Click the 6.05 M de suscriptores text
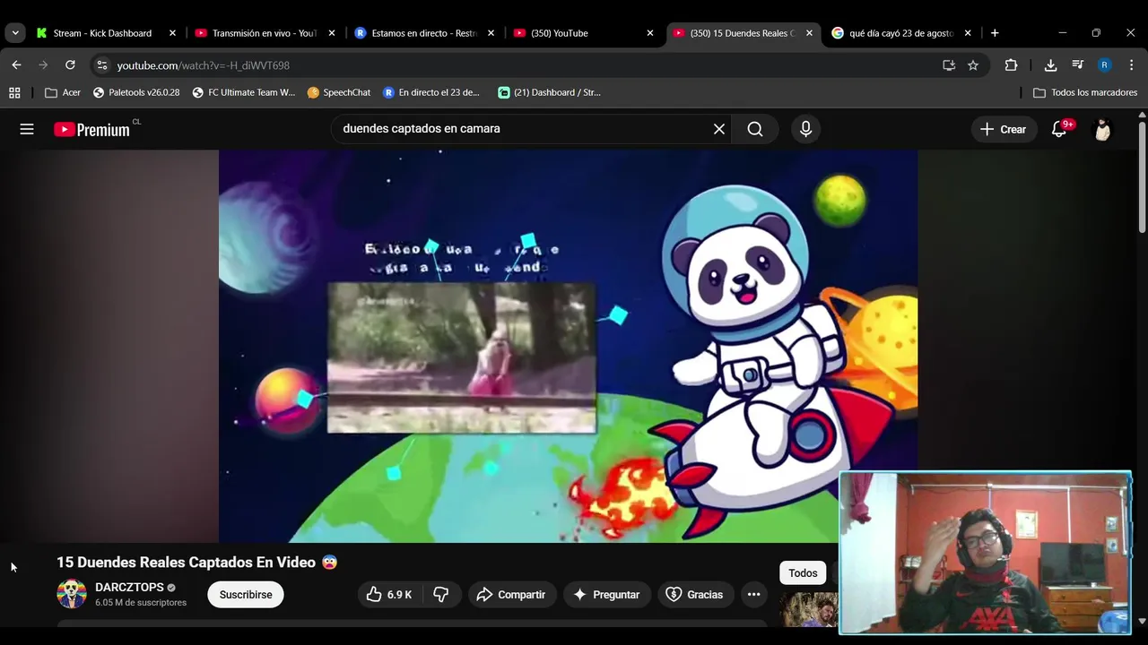Viewport: 1148px width, 645px height. tap(141, 603)
